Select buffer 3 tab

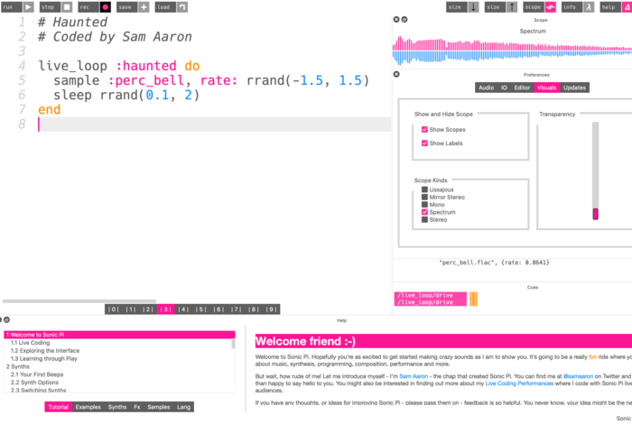[x=165, y=309]
